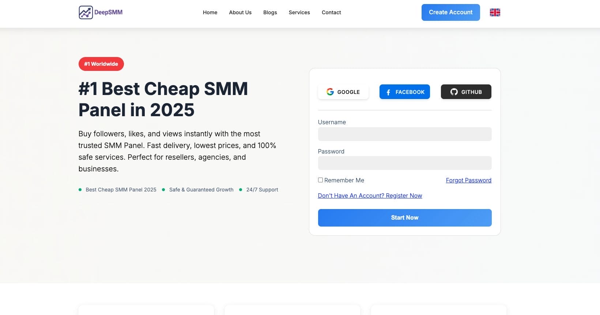This screenshot has height=315, width=600.
Task: Click the Remember Me label text
Action: click(344, 180)
